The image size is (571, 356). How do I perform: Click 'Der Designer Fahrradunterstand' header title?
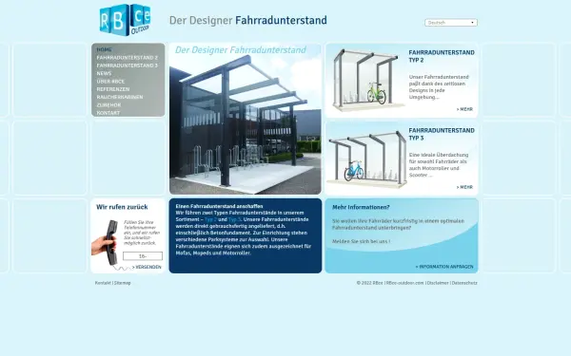[248, 20]
